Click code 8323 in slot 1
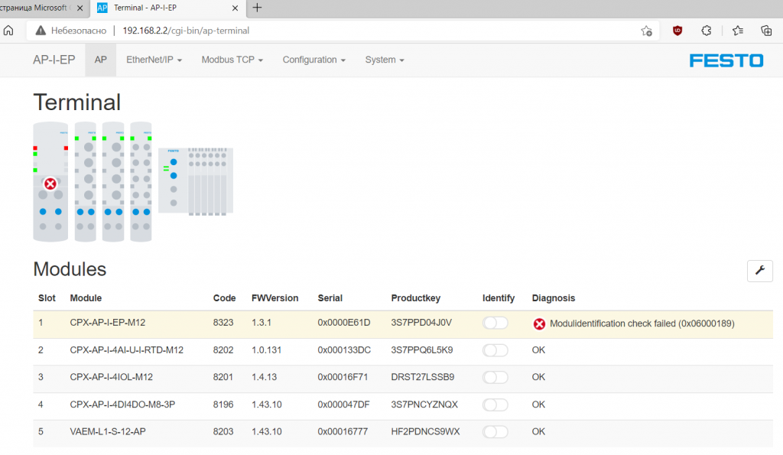Viewport: 783px width, 455px height. click(x=223, y=323)
